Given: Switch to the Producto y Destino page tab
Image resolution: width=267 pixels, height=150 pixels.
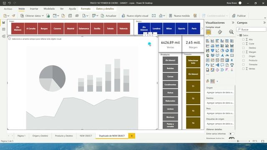Looking at the screenshot, I should pos(64,136).
